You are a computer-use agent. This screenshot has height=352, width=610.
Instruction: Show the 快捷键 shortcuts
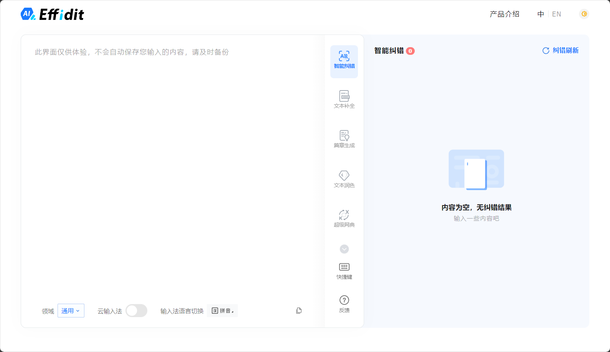[344, 271]
